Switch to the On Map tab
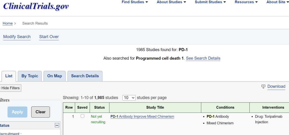 55,76
